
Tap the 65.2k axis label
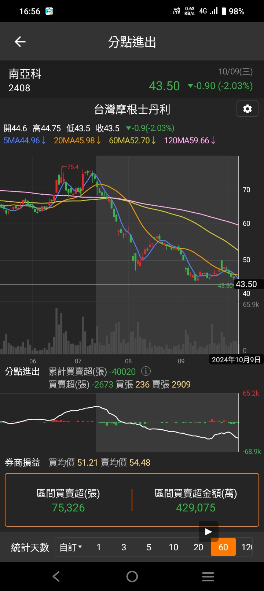251,393
